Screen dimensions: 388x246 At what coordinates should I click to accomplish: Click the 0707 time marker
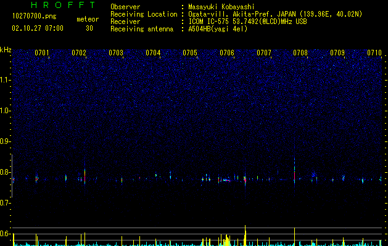264,53
